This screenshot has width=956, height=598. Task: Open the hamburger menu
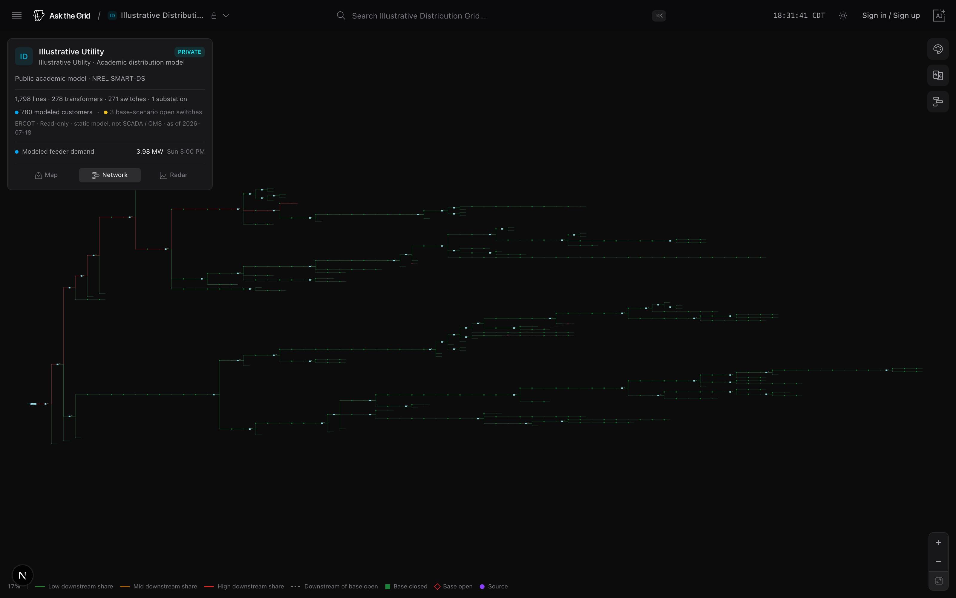click(17, 16)
